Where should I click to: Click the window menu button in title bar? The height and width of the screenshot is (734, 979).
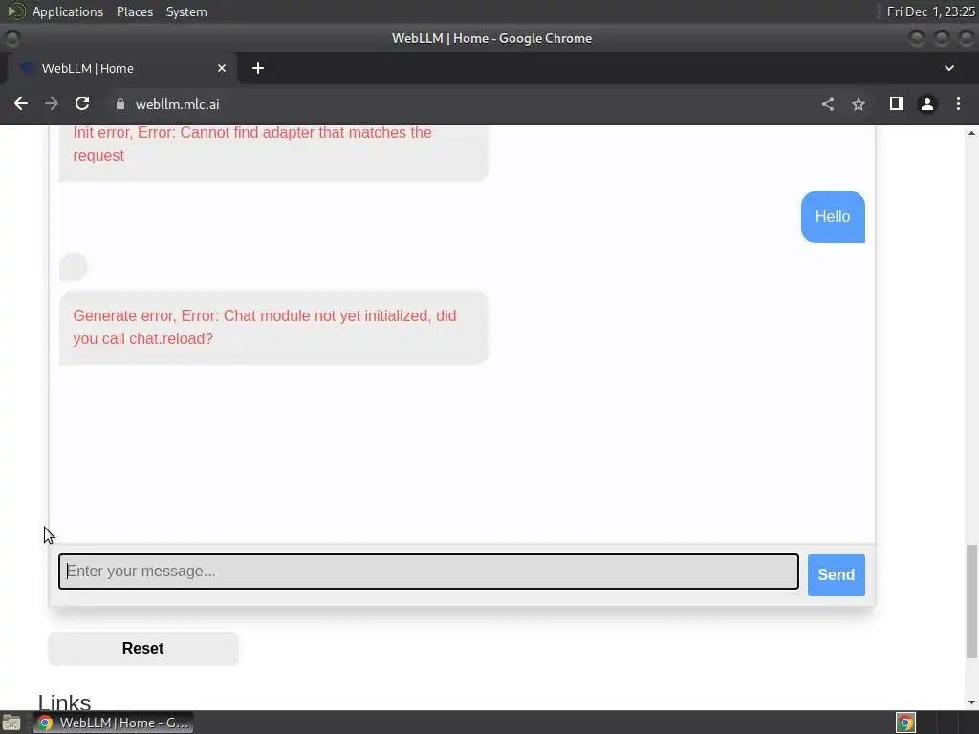tap(11, 38)
